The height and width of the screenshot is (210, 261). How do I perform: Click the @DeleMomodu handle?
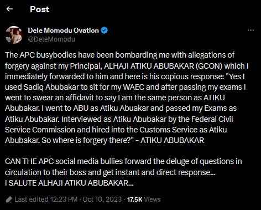pos(51,39)
